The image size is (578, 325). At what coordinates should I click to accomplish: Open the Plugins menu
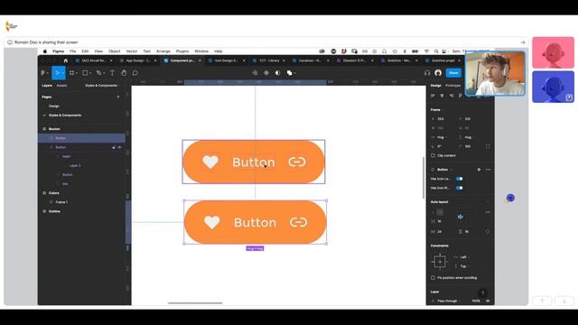pyautogui.click(x=182, y=51)
